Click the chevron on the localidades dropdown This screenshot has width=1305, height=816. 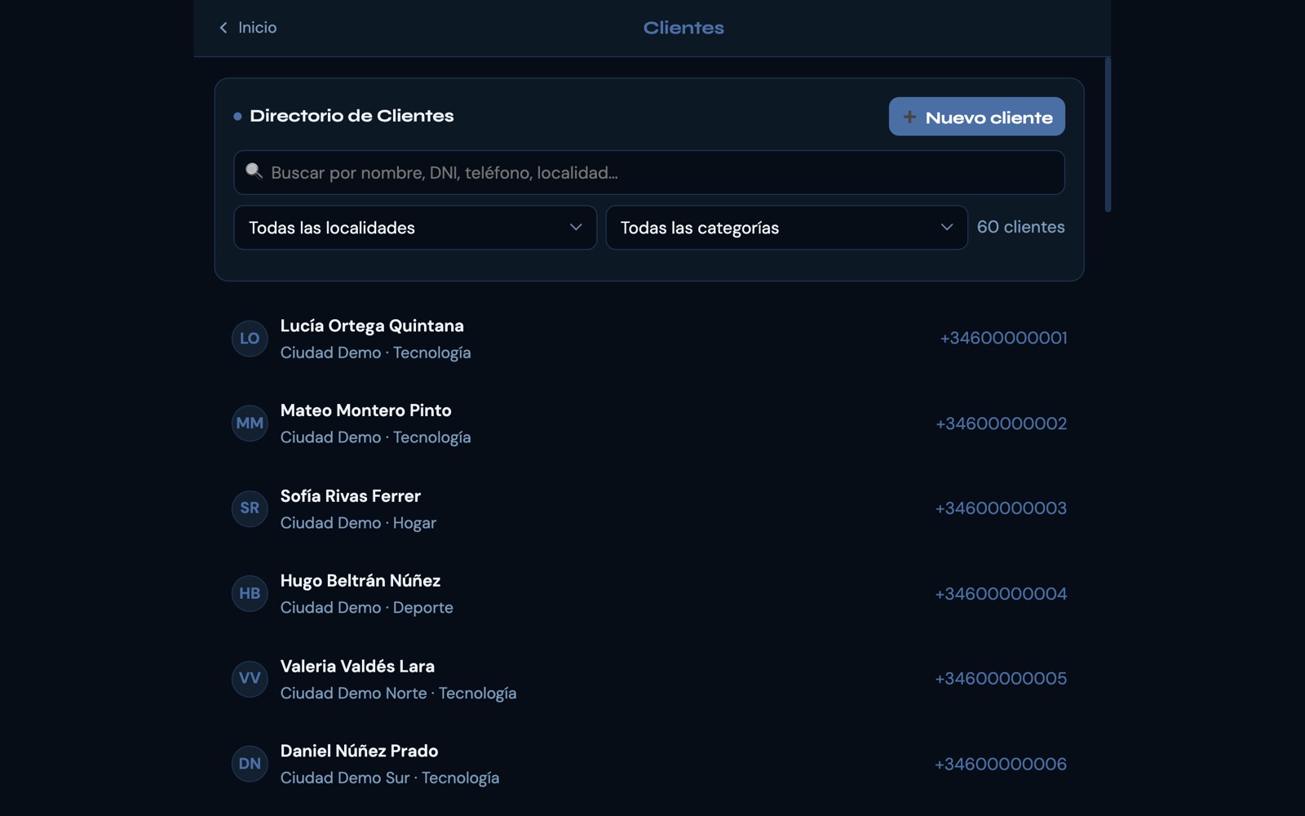coord(576,227)
